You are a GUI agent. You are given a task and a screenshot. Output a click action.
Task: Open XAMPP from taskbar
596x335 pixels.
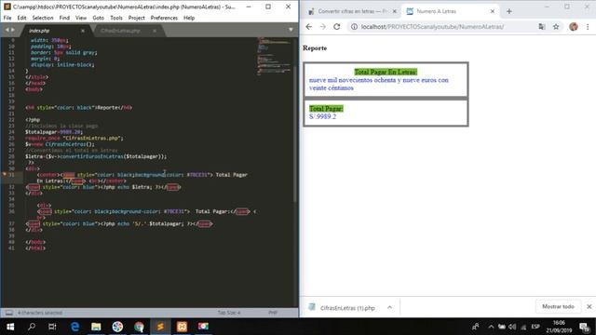[182, 327]
